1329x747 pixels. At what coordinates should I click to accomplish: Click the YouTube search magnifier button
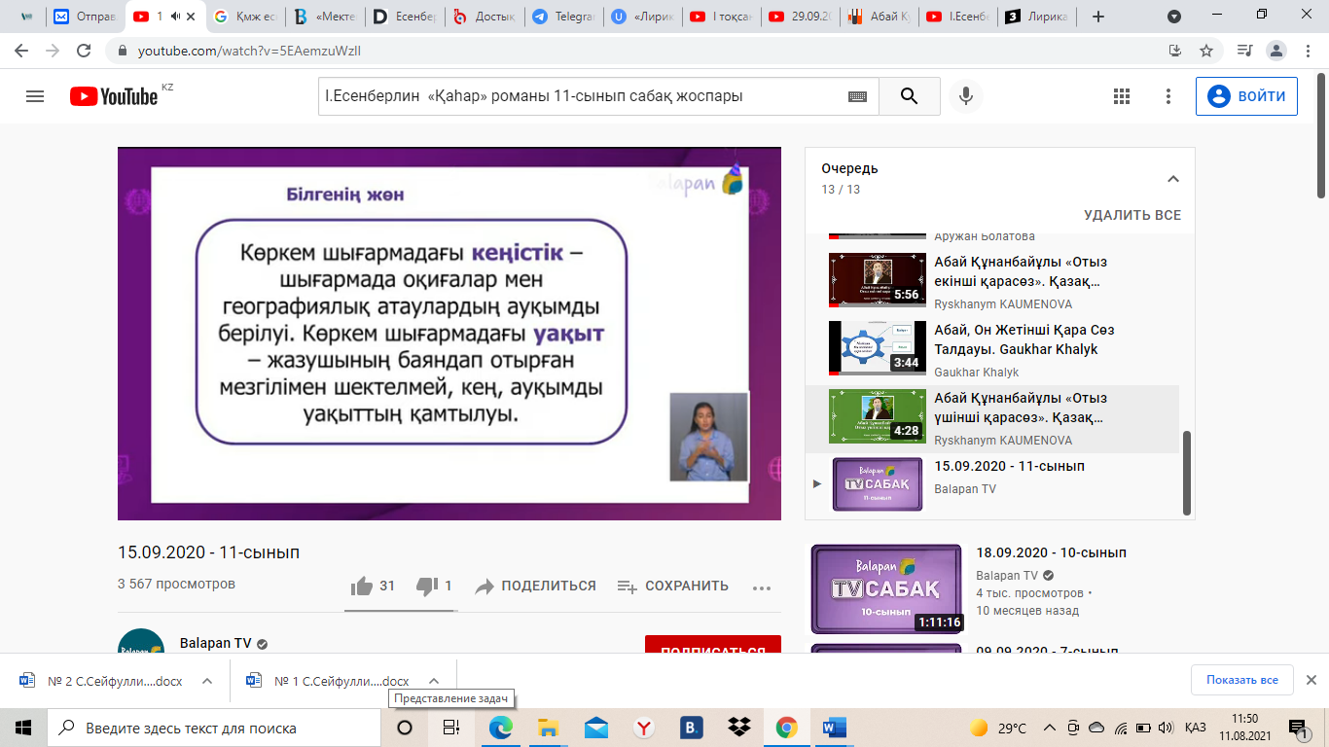(909, 96)
